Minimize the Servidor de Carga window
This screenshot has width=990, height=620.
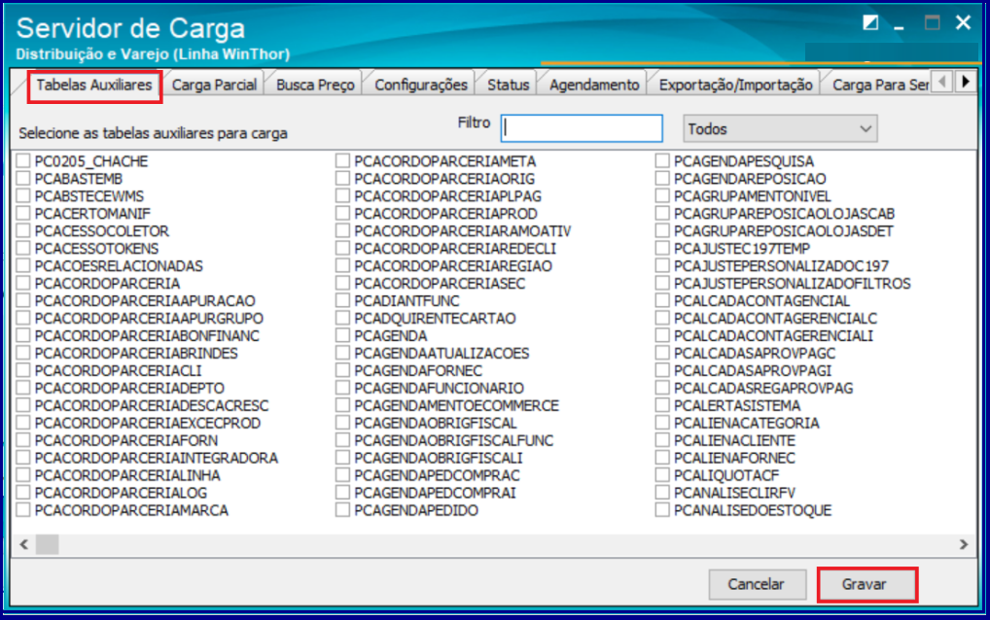(899, 25)
